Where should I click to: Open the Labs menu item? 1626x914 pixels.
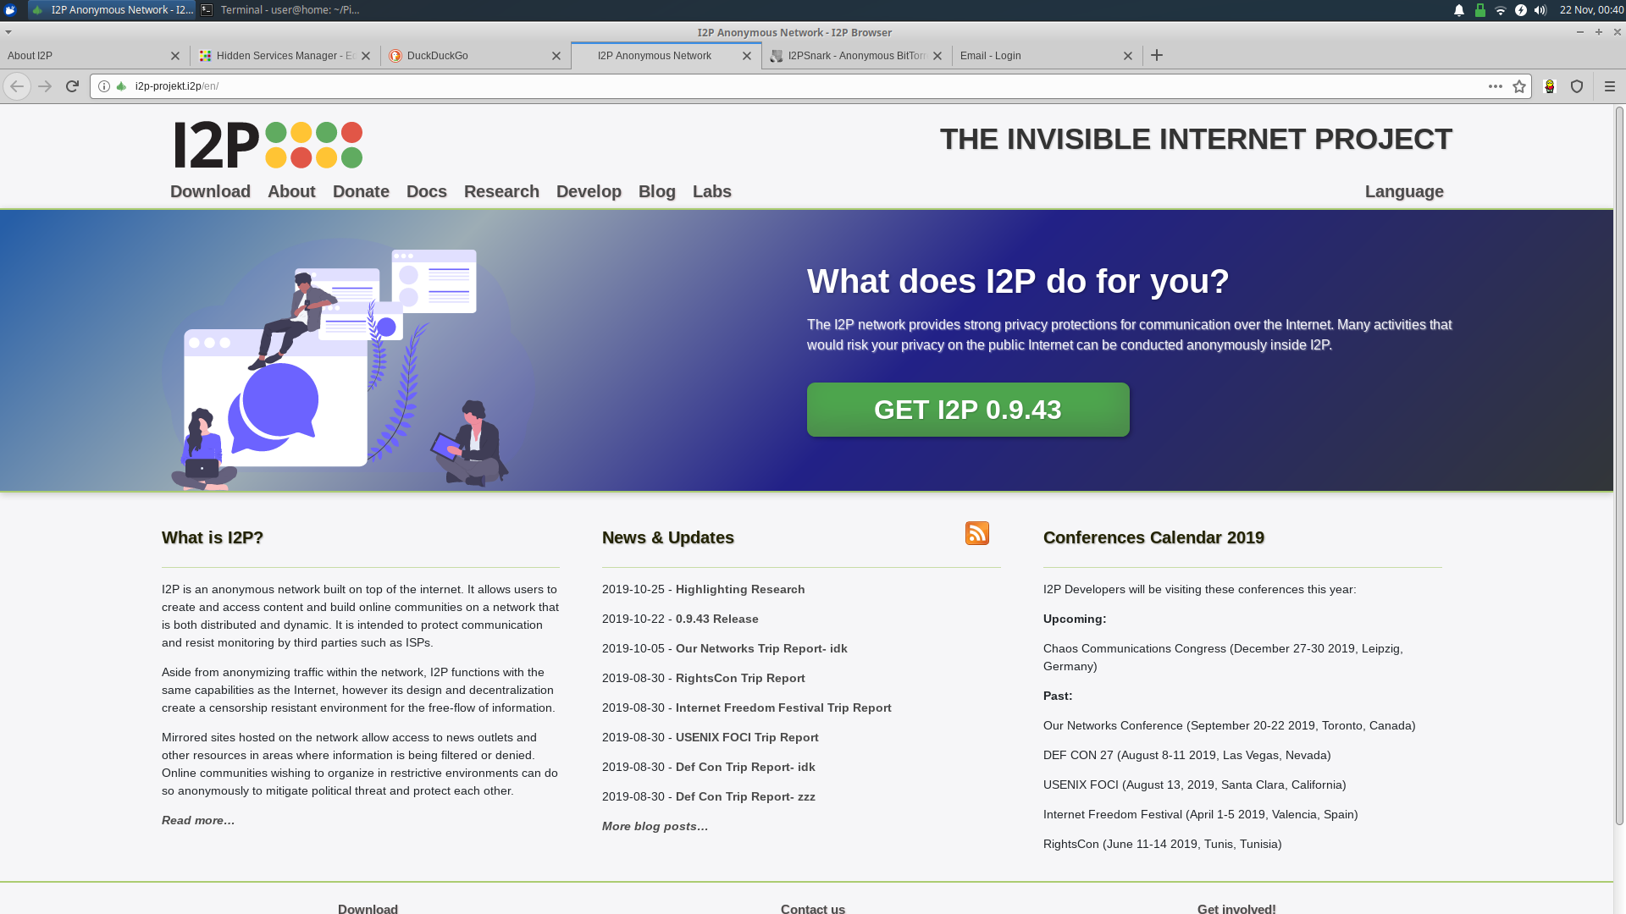[712, 191]
